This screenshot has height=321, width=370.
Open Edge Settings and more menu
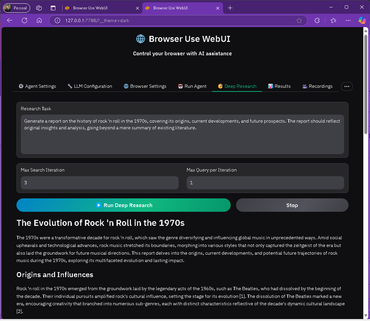pos(348,20)
